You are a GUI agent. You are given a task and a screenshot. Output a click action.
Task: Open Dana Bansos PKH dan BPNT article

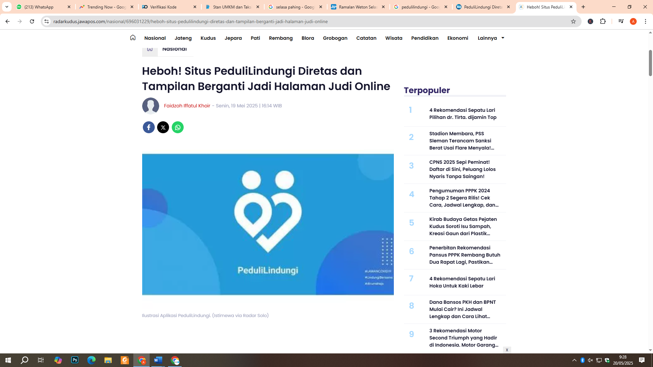point(463,309)
